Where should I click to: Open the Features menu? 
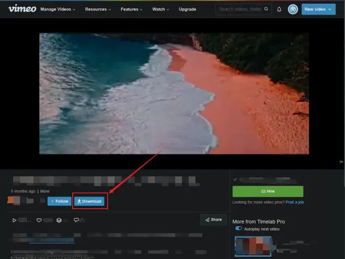click(132, 9)
